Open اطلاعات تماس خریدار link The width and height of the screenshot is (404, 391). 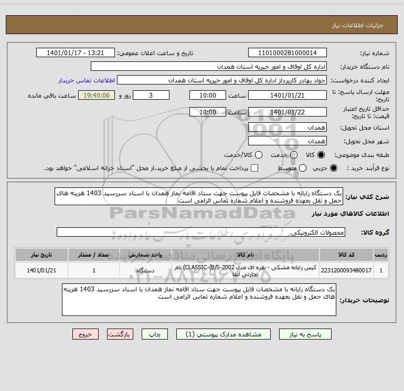(87, 80)
